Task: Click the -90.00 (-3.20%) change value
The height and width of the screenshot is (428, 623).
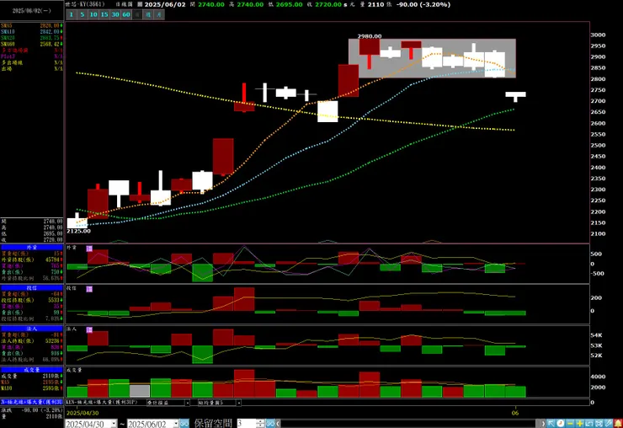Action: 423,4
